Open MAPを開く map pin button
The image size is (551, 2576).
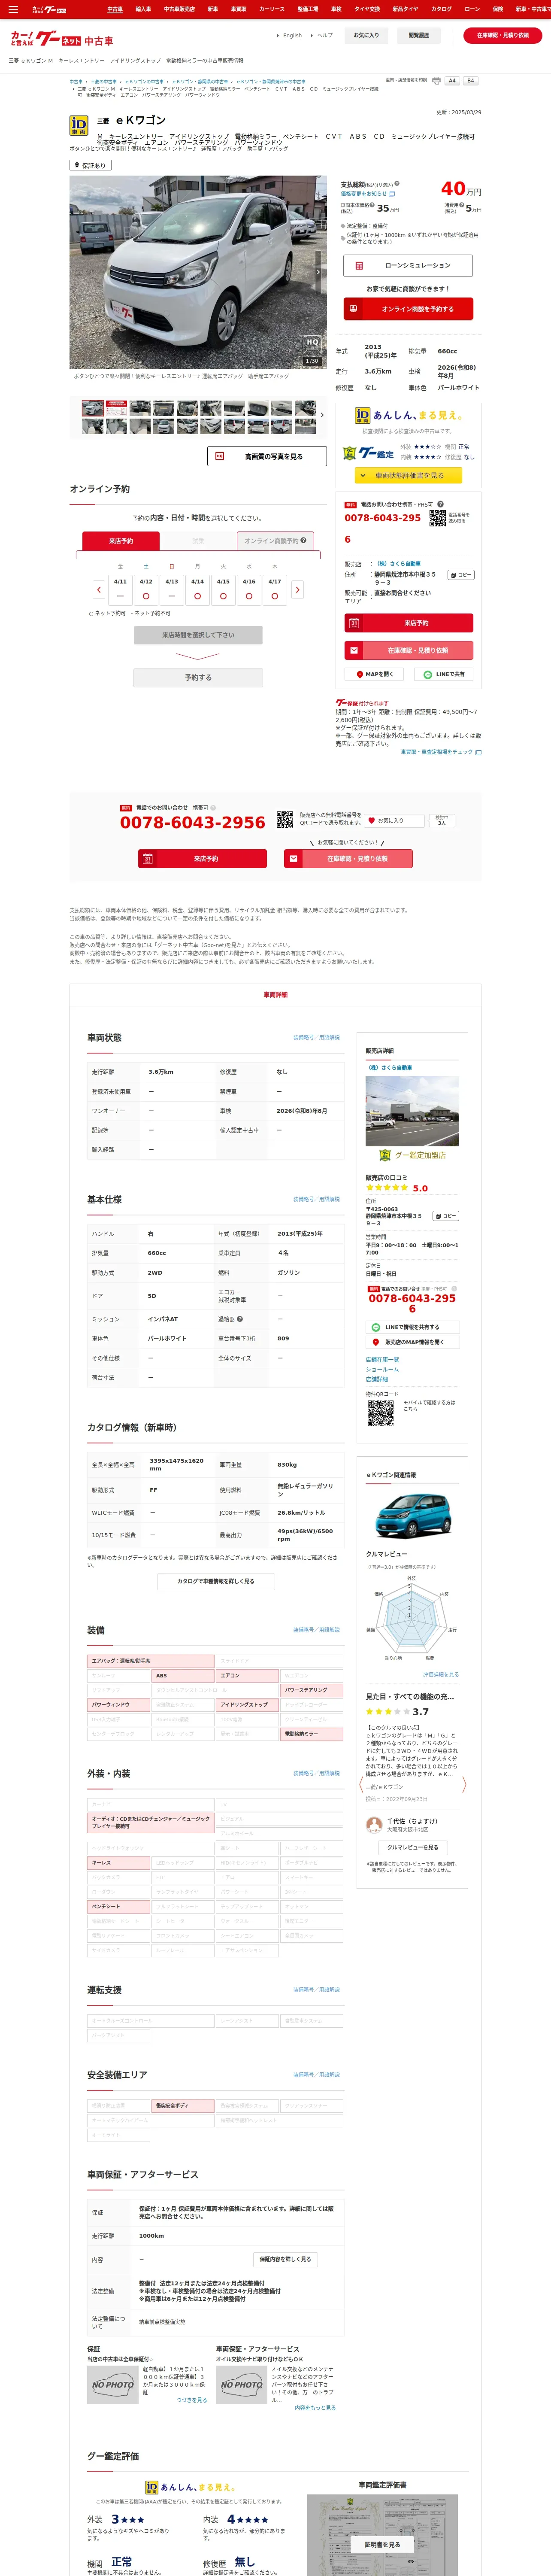[375, 674]
